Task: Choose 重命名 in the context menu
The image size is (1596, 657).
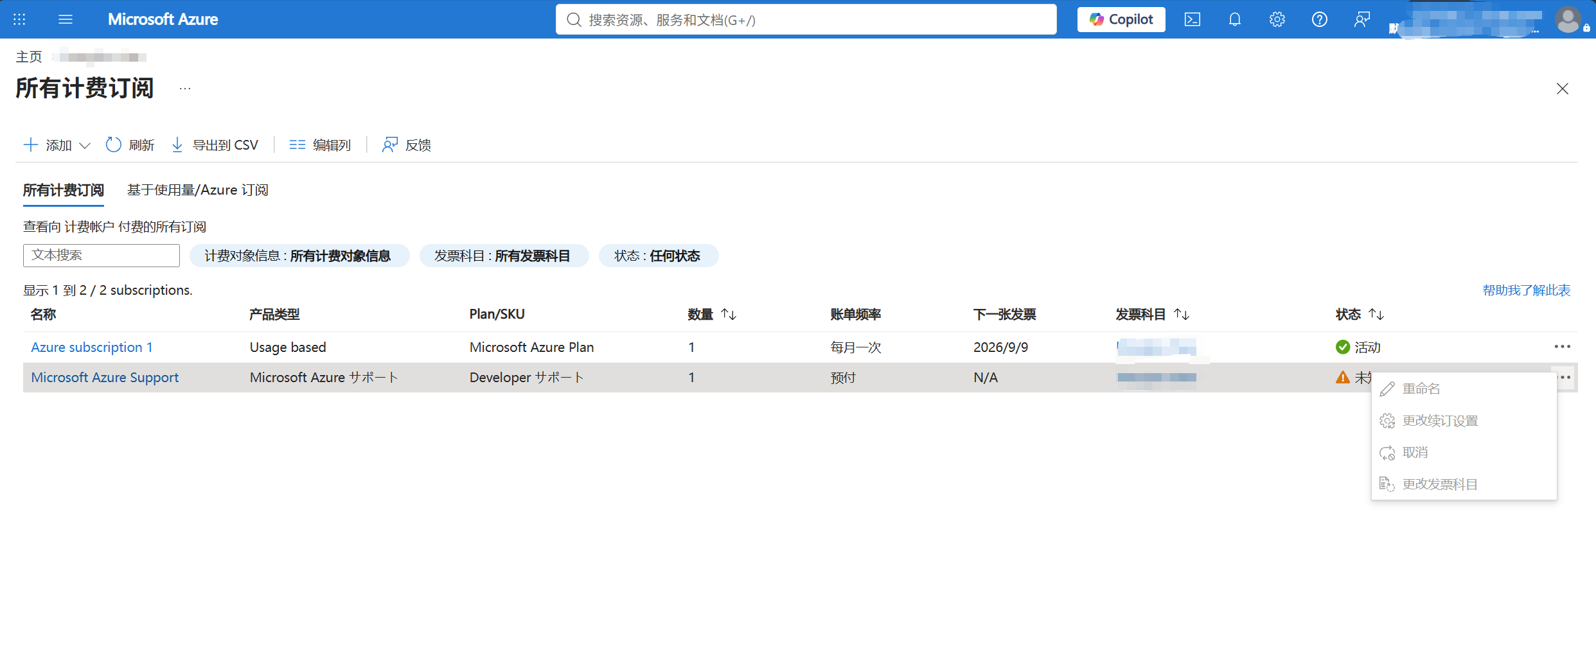Action: (1464, 389)
